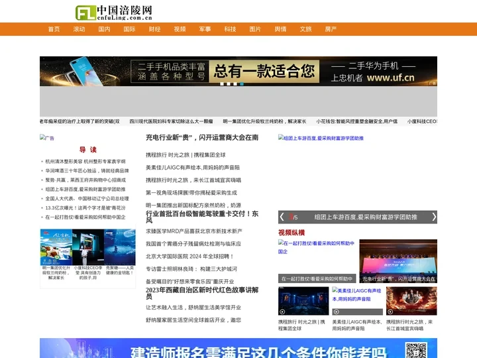Click ticker item 四川现代医院妇科专家切除这么大一颗瘤
The height and width of the screenshot is (358, 477).
tap(172, 121)
